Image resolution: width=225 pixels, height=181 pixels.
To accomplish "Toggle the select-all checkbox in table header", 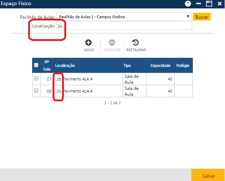I will pyautogui.click(x=36, y=65).
